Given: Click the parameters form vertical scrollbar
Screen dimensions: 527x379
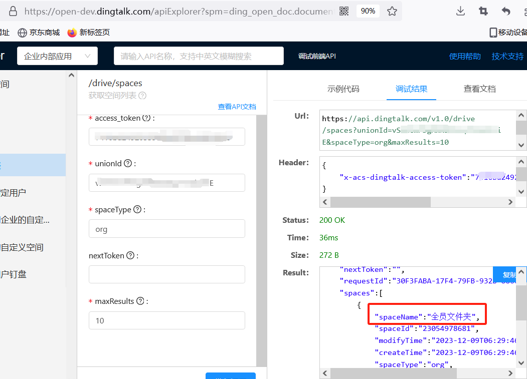Looking at the screenshot, I should click(x=261, y=240).
